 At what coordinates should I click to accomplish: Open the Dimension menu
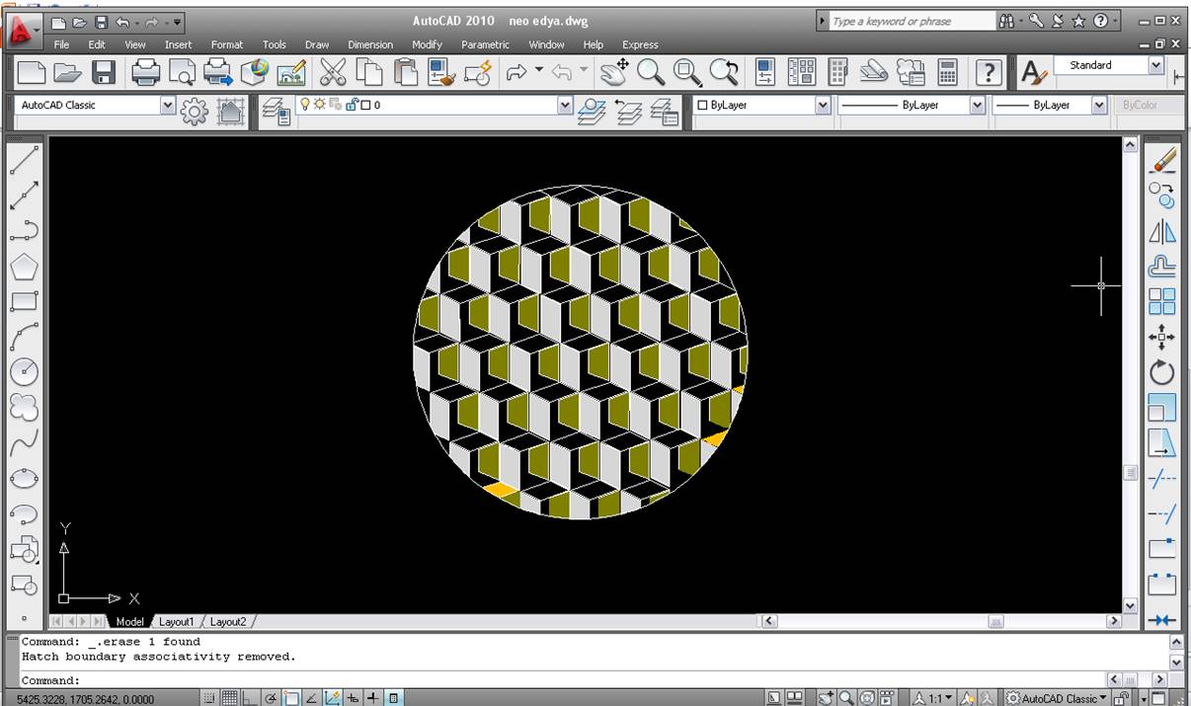[369, 44]
